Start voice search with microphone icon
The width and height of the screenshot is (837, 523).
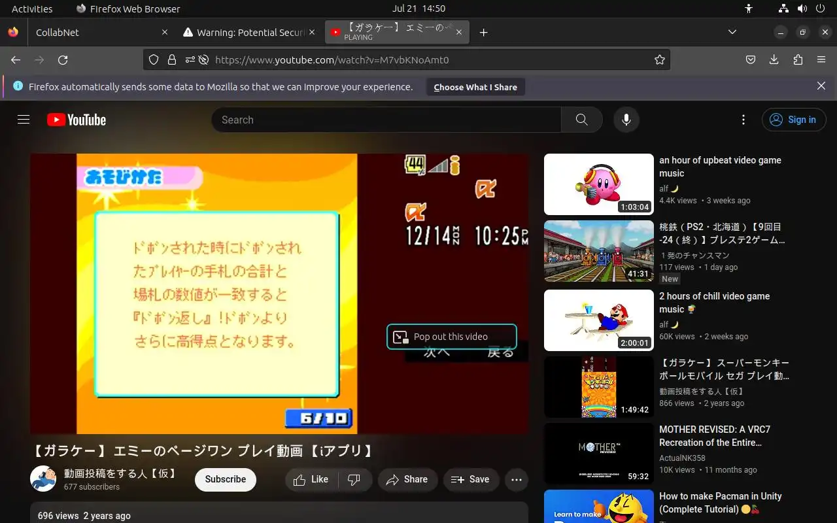point(626,120)
